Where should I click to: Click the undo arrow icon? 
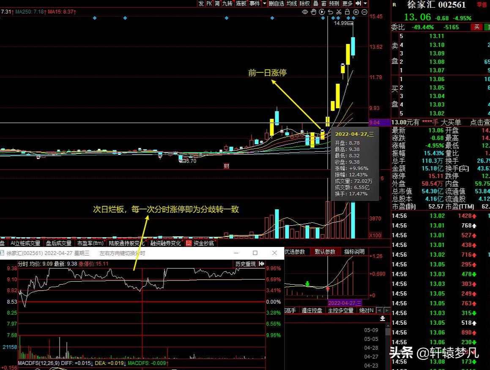[x=330, y=12]
